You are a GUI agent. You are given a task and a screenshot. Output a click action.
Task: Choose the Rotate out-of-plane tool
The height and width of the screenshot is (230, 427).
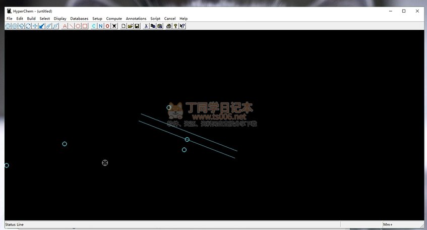(22, 26)
